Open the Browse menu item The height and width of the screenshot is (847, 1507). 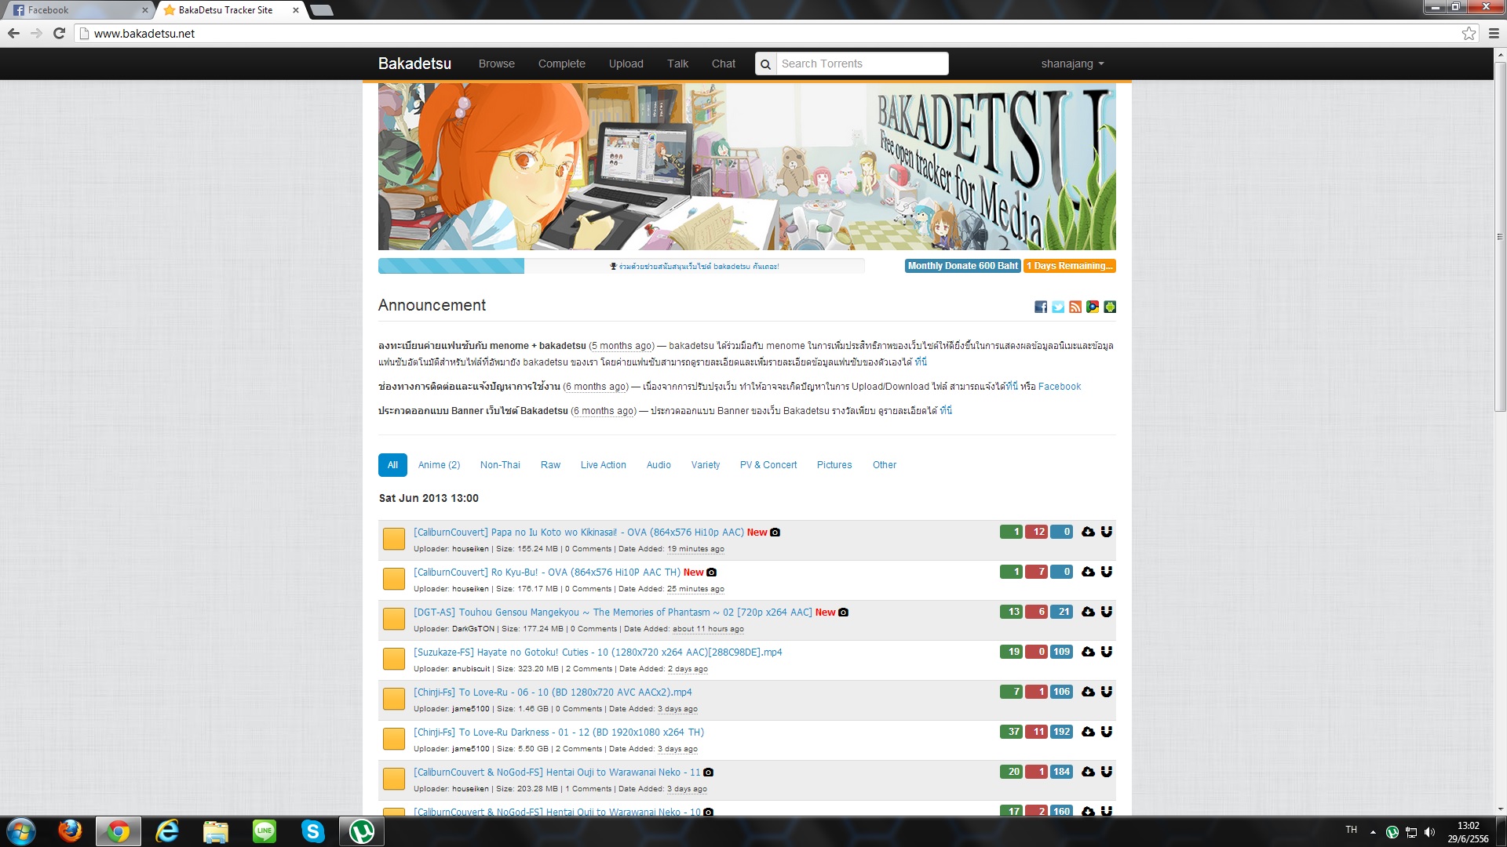(496, 64)
